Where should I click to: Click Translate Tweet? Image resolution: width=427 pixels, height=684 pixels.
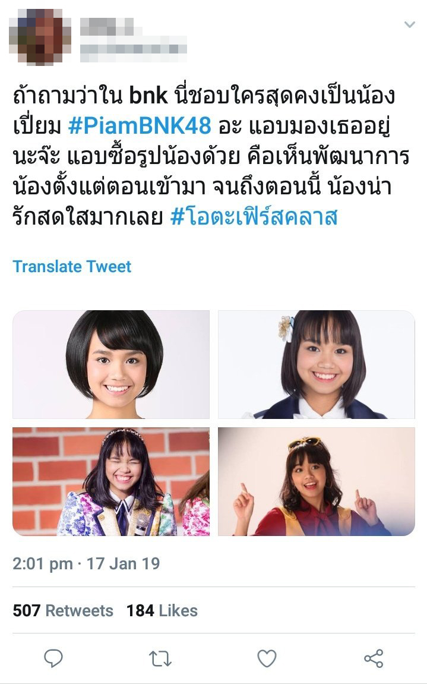click(72, 267)
